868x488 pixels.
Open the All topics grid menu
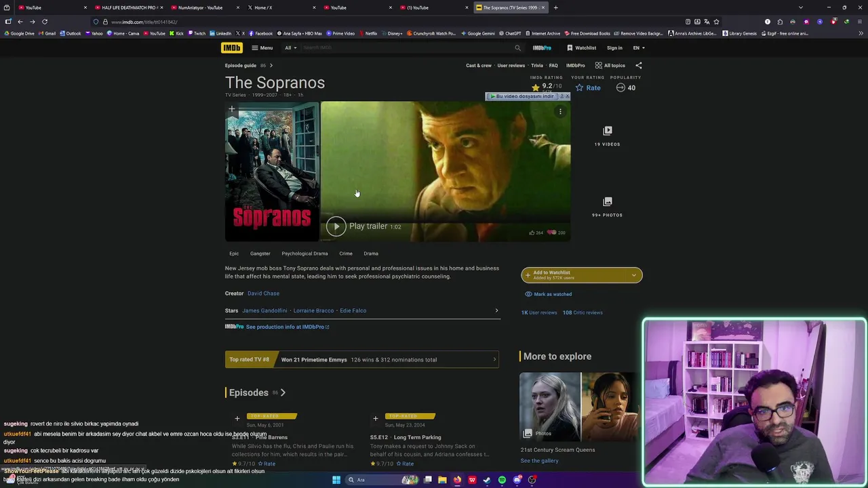[610, 65]
